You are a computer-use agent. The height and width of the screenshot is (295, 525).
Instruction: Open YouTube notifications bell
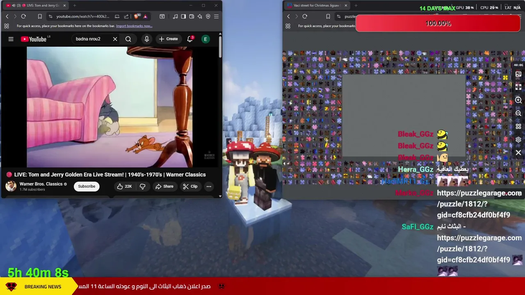click(190, 39)
